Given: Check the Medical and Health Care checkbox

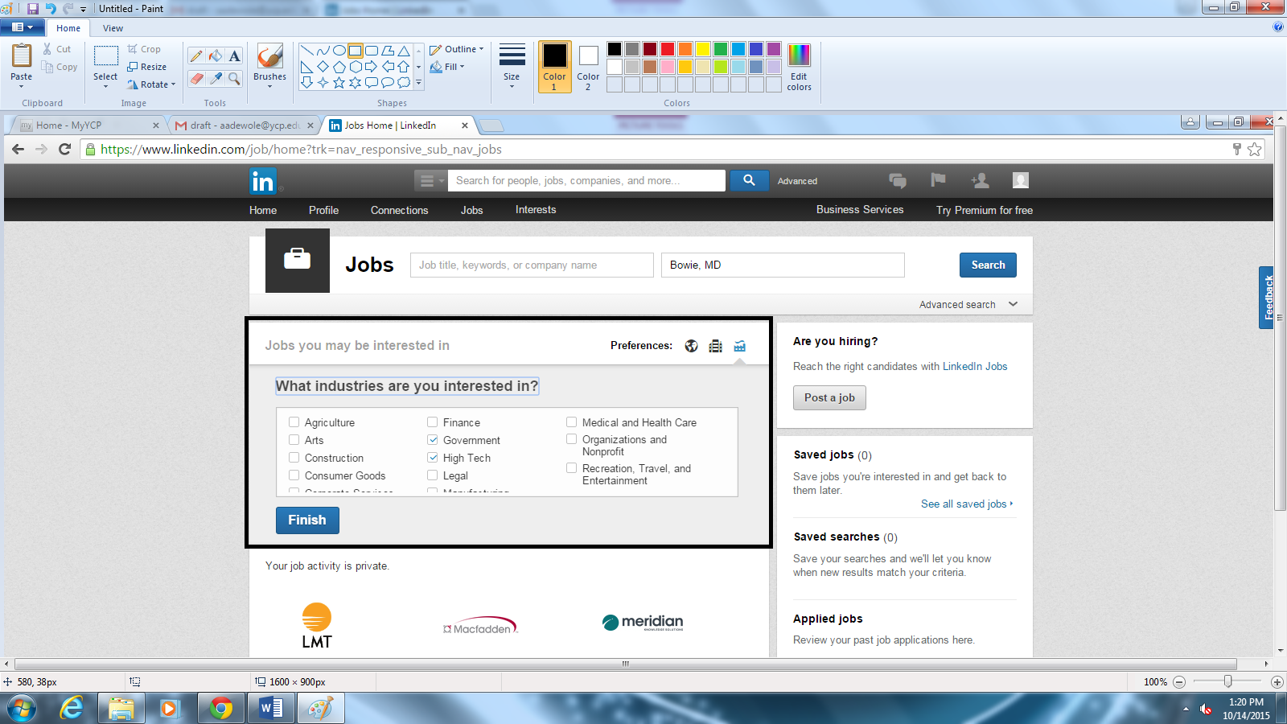Looking at the screenshot, I should pos(571,422).
